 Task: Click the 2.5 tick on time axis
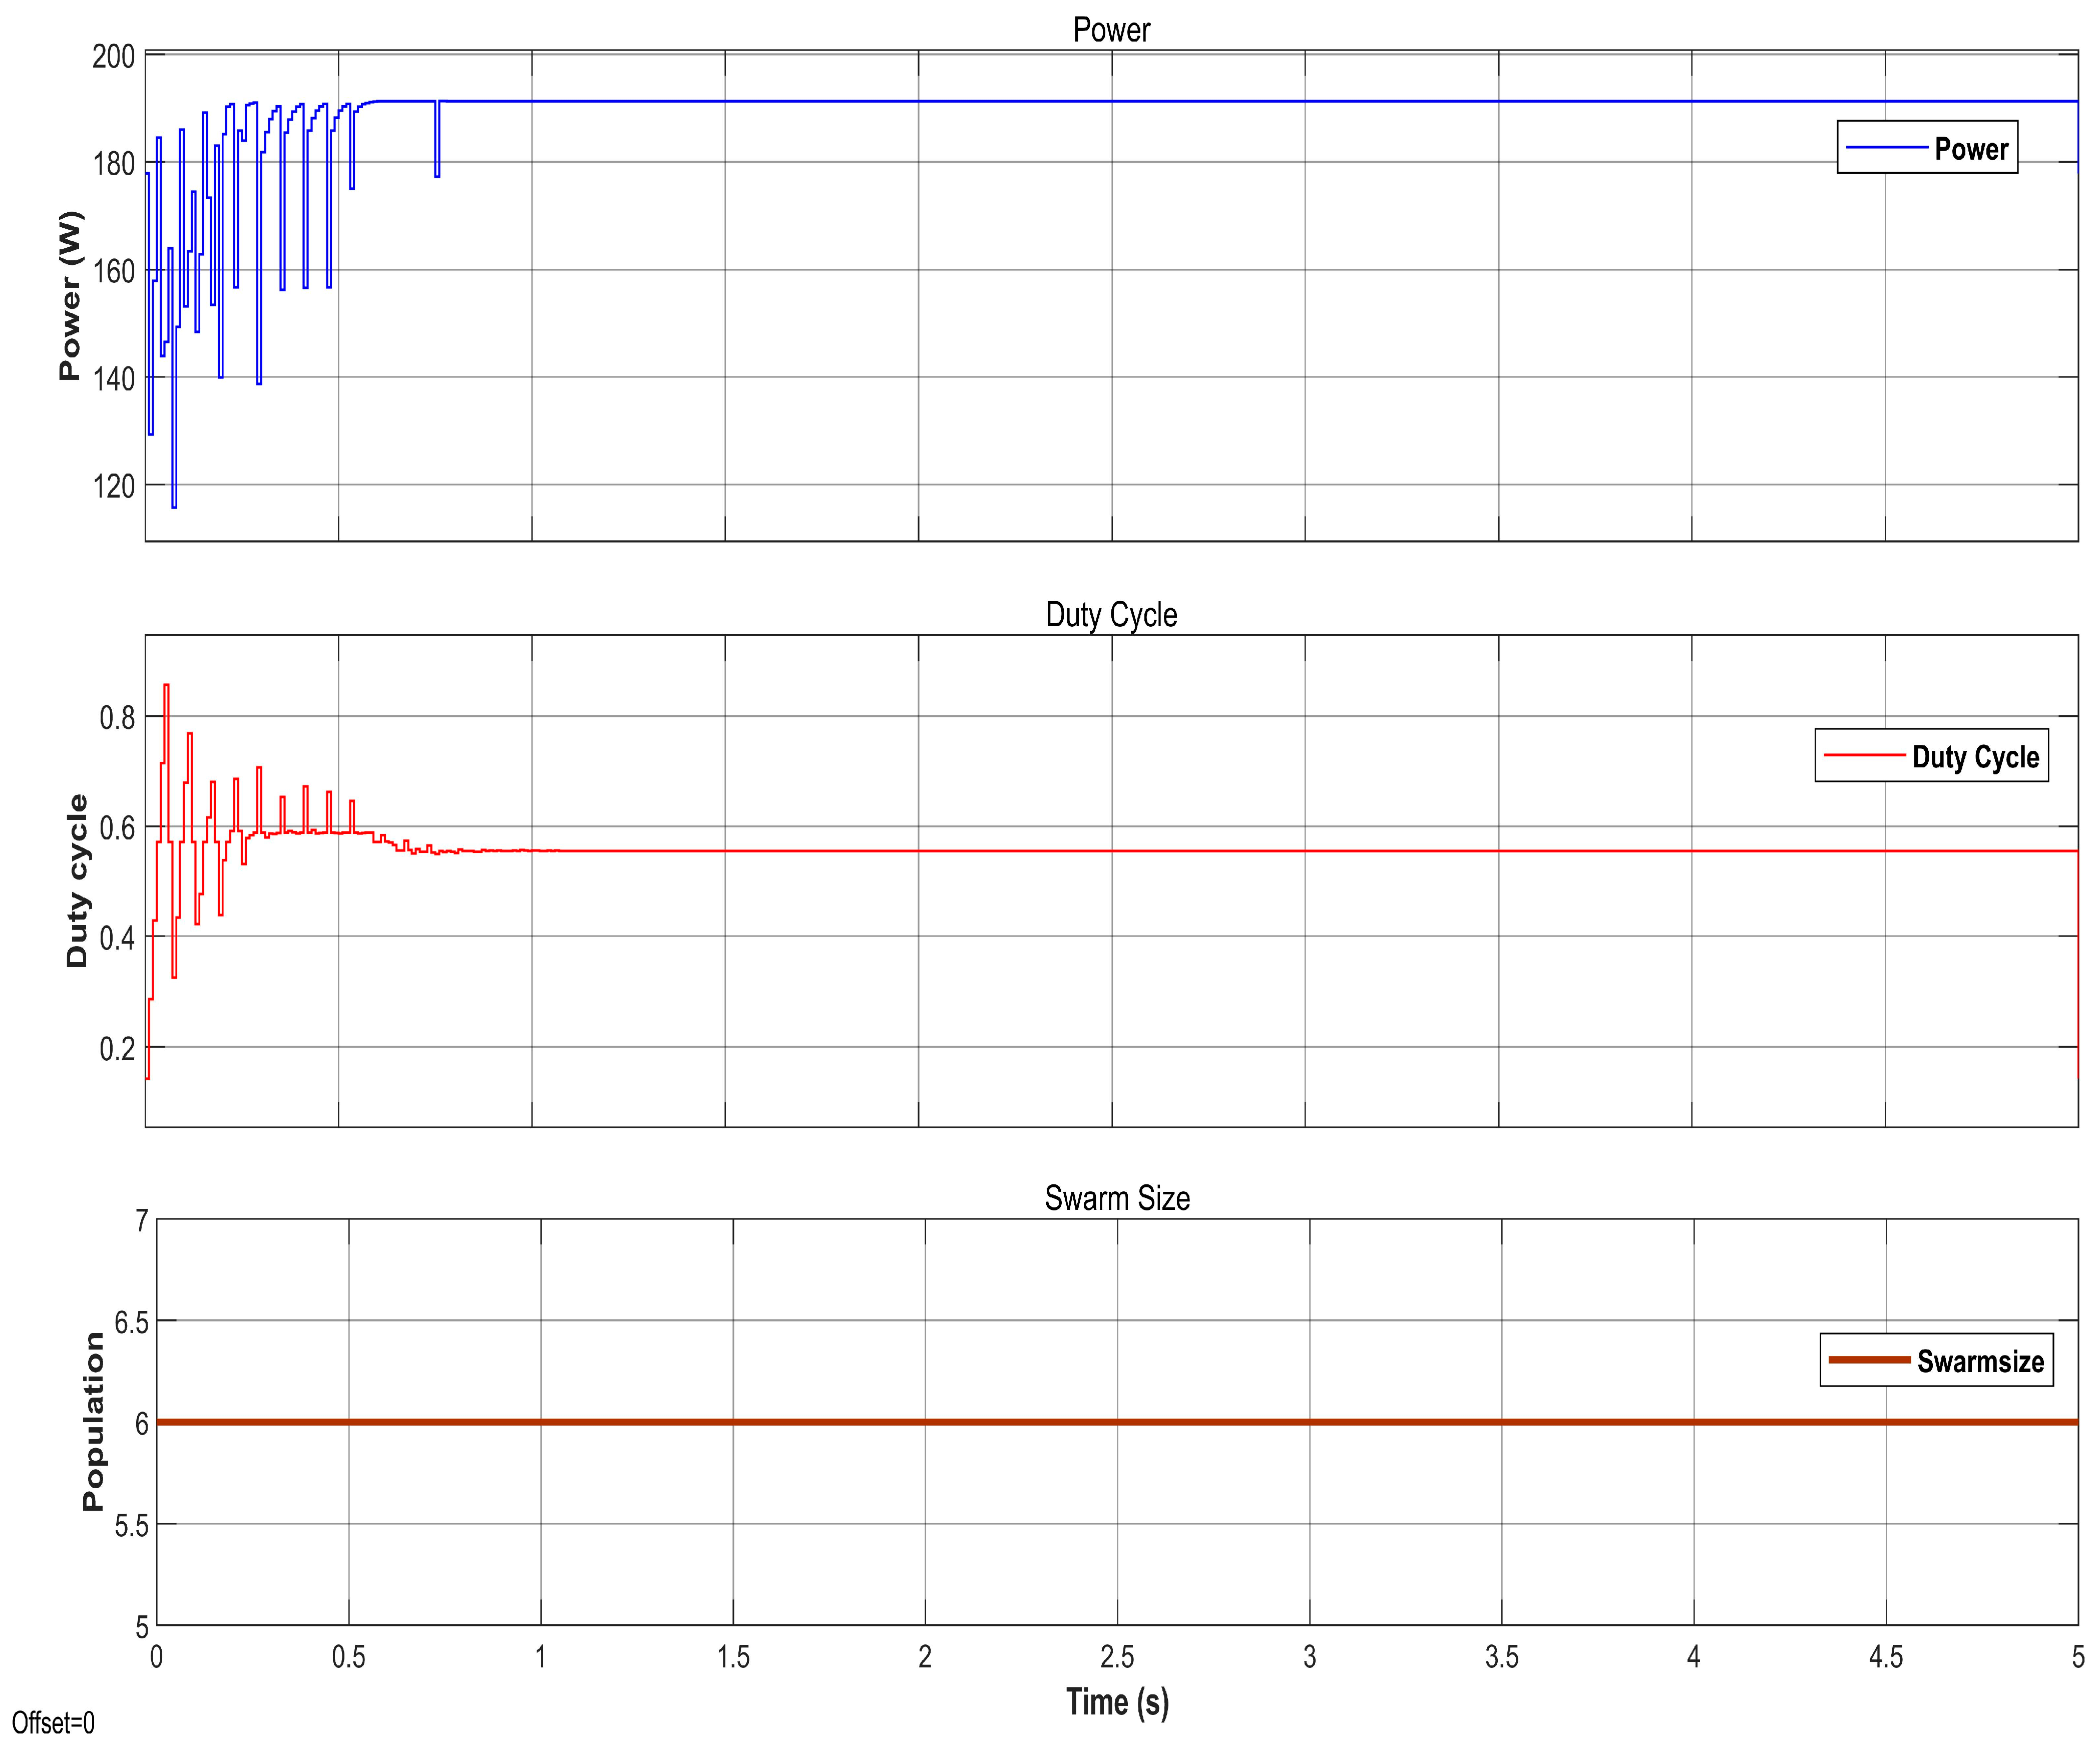click(1117, 1657)
